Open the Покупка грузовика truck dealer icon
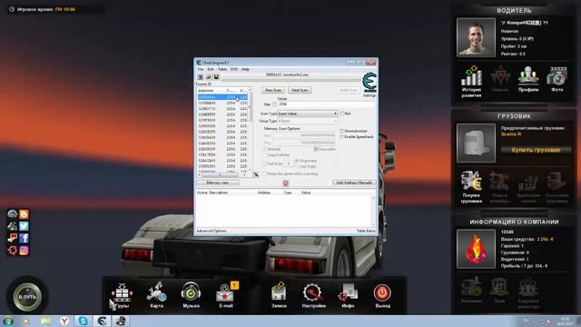 [x=471, y=187]
